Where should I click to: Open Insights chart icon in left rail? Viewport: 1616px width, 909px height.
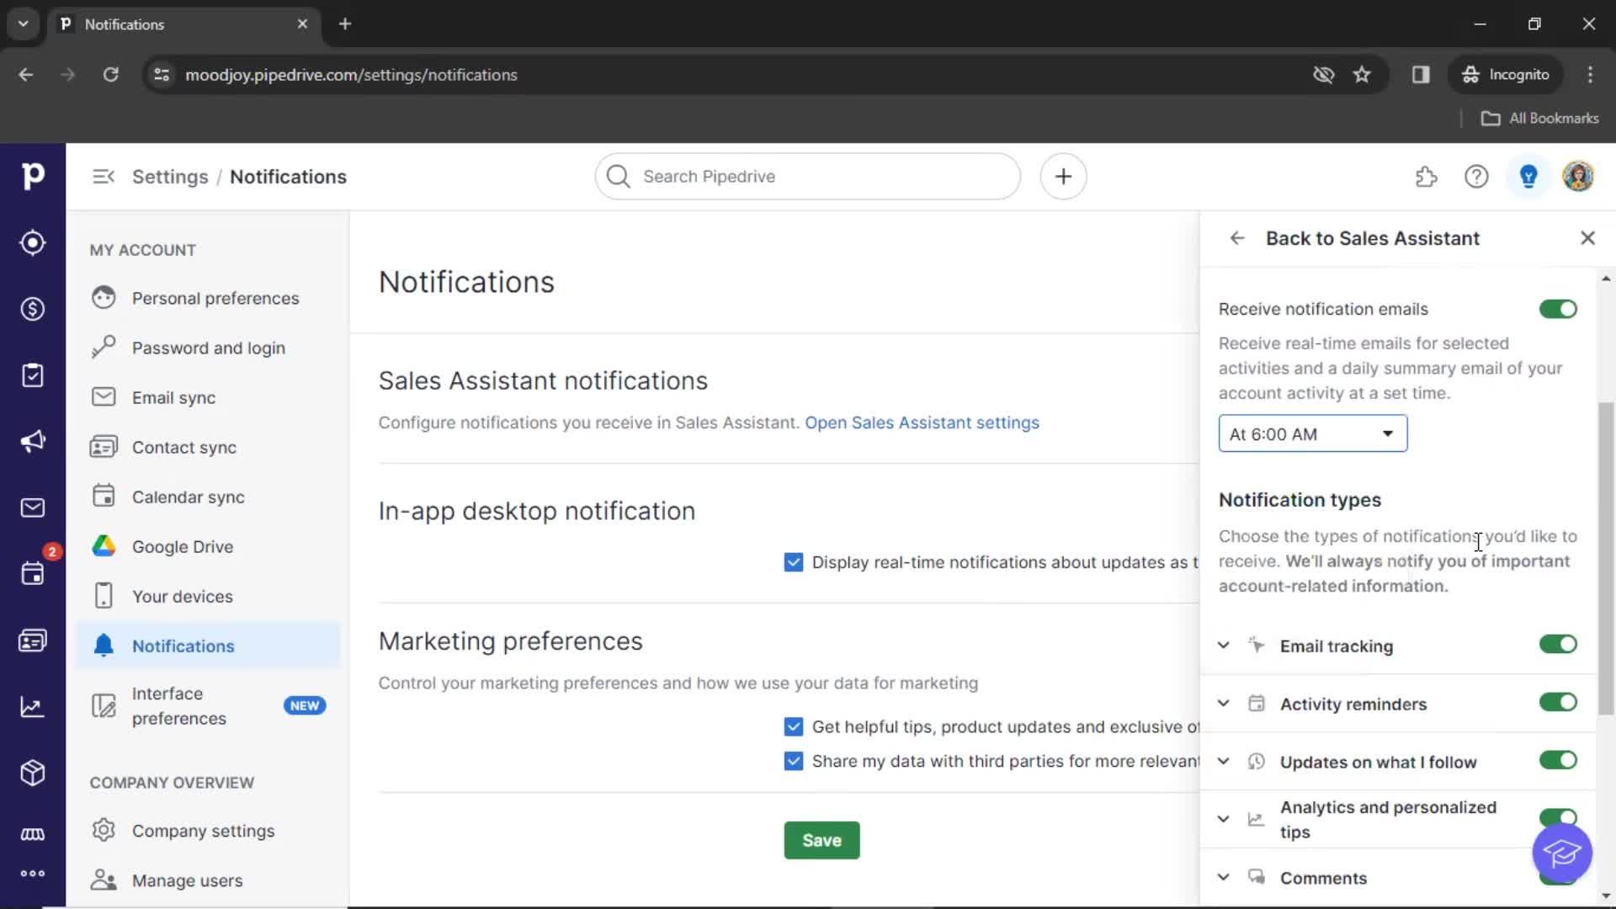[33, 707]
